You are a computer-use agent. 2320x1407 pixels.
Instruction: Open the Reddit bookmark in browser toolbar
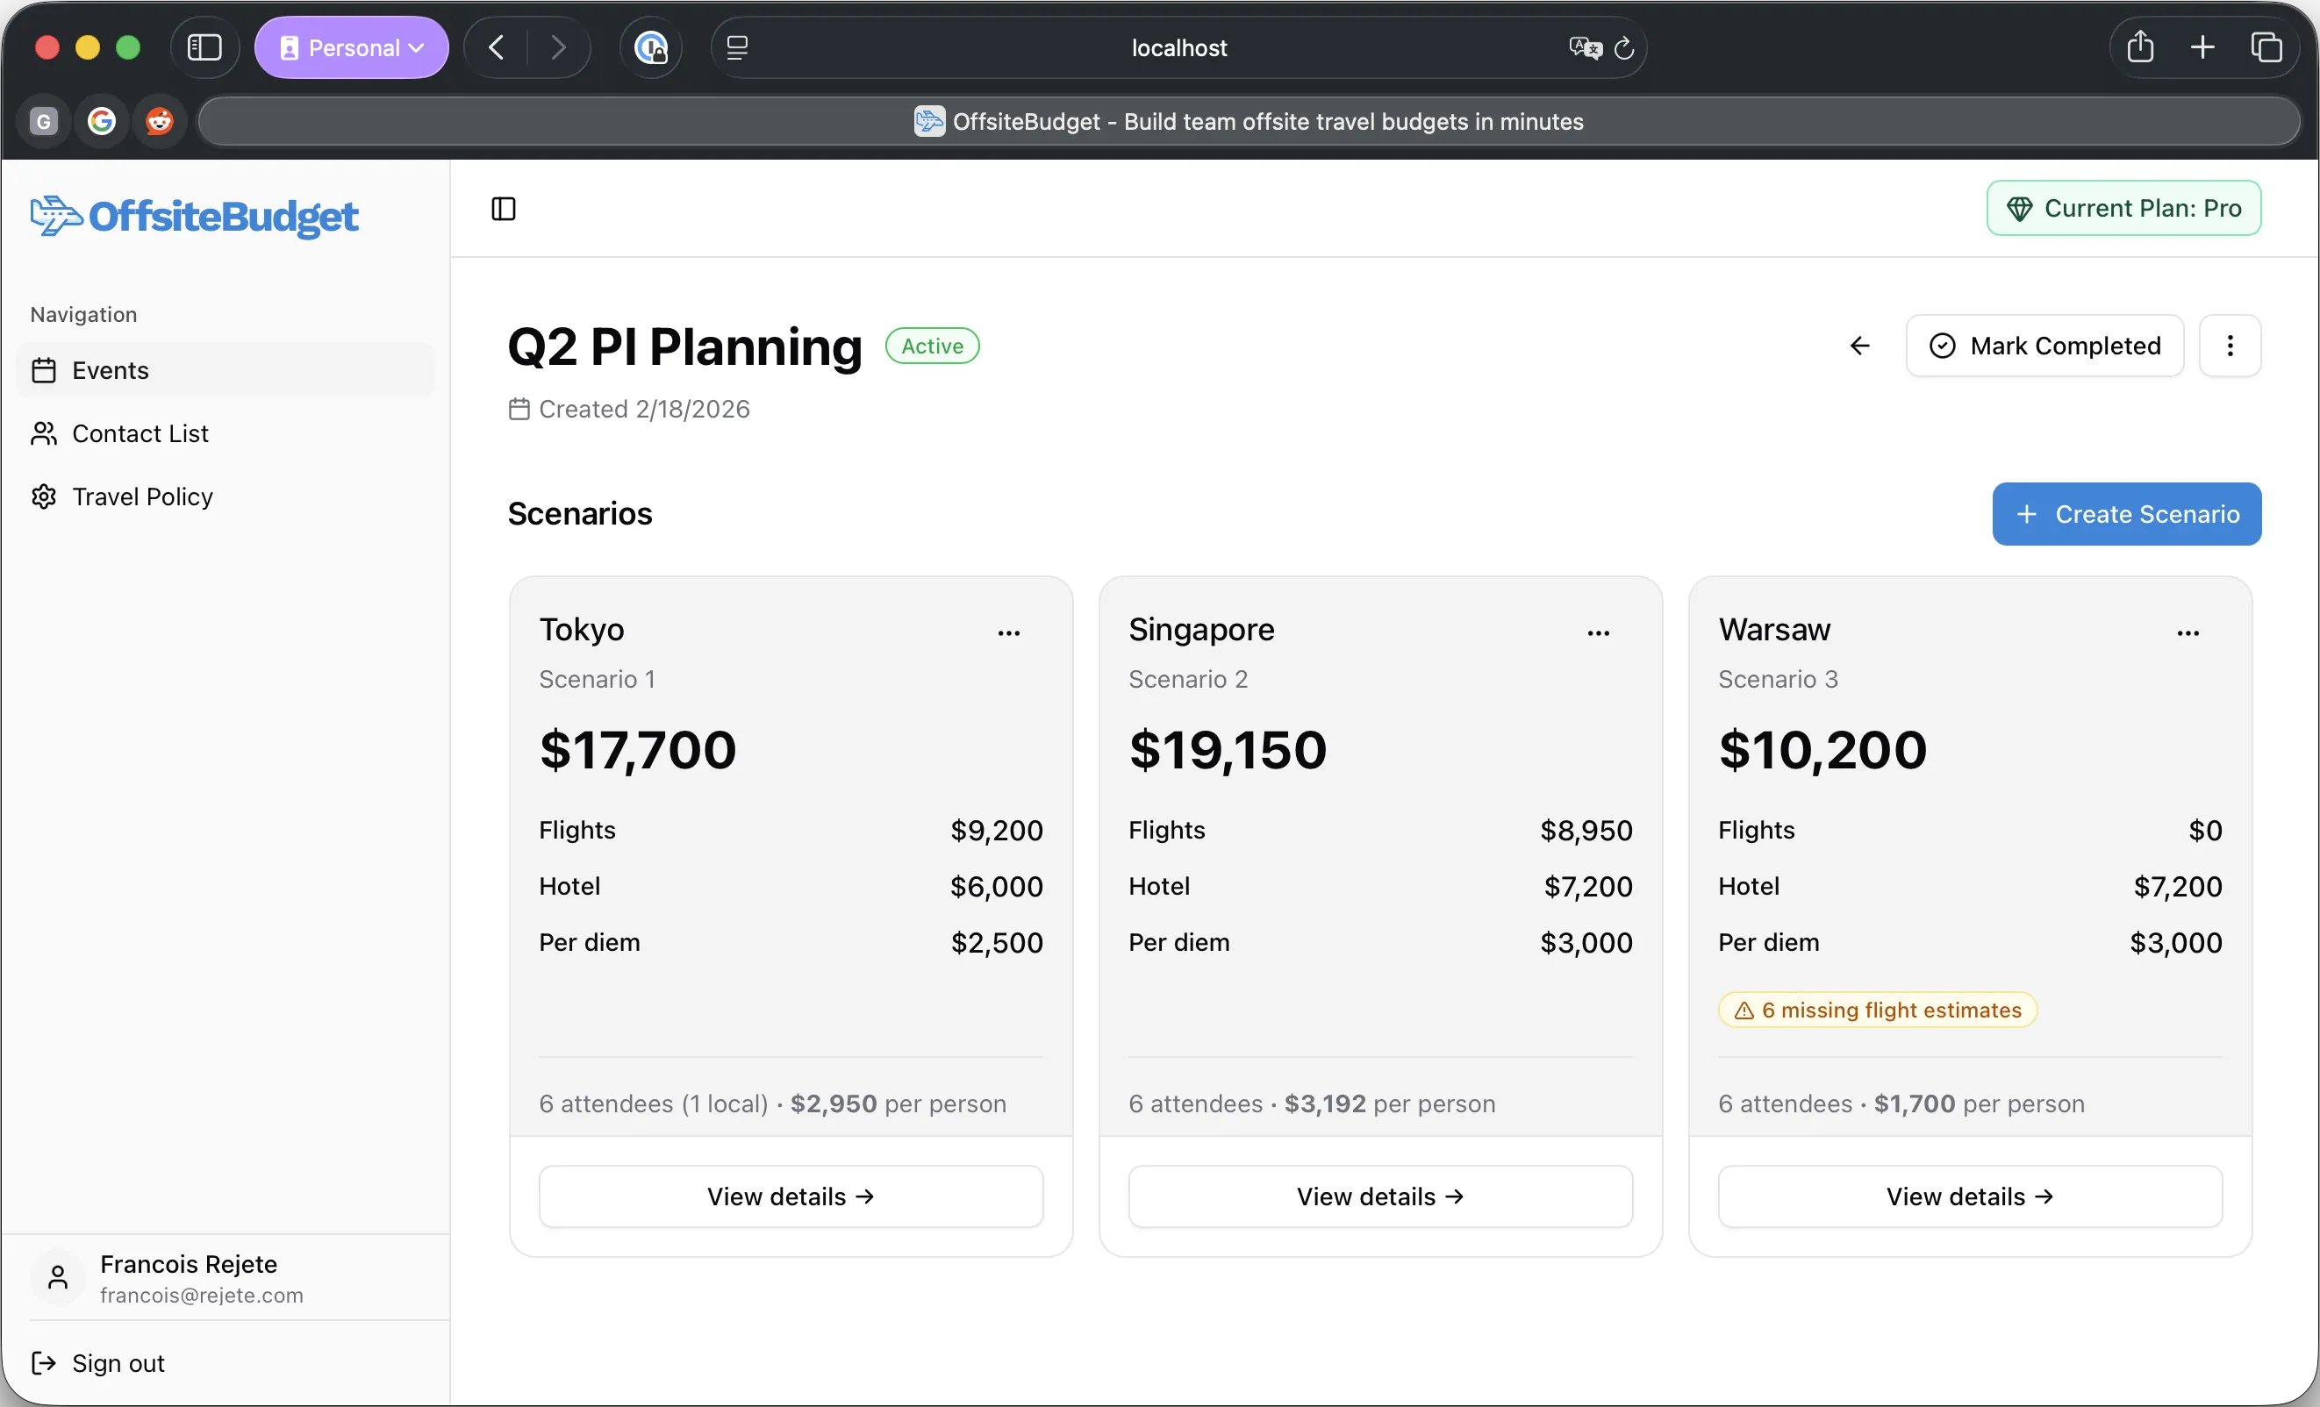158,120
